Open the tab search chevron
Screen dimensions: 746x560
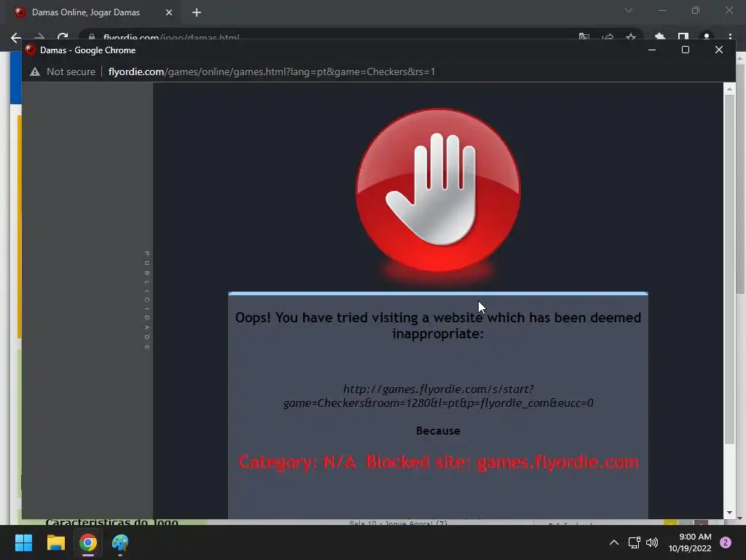[629, 10]
